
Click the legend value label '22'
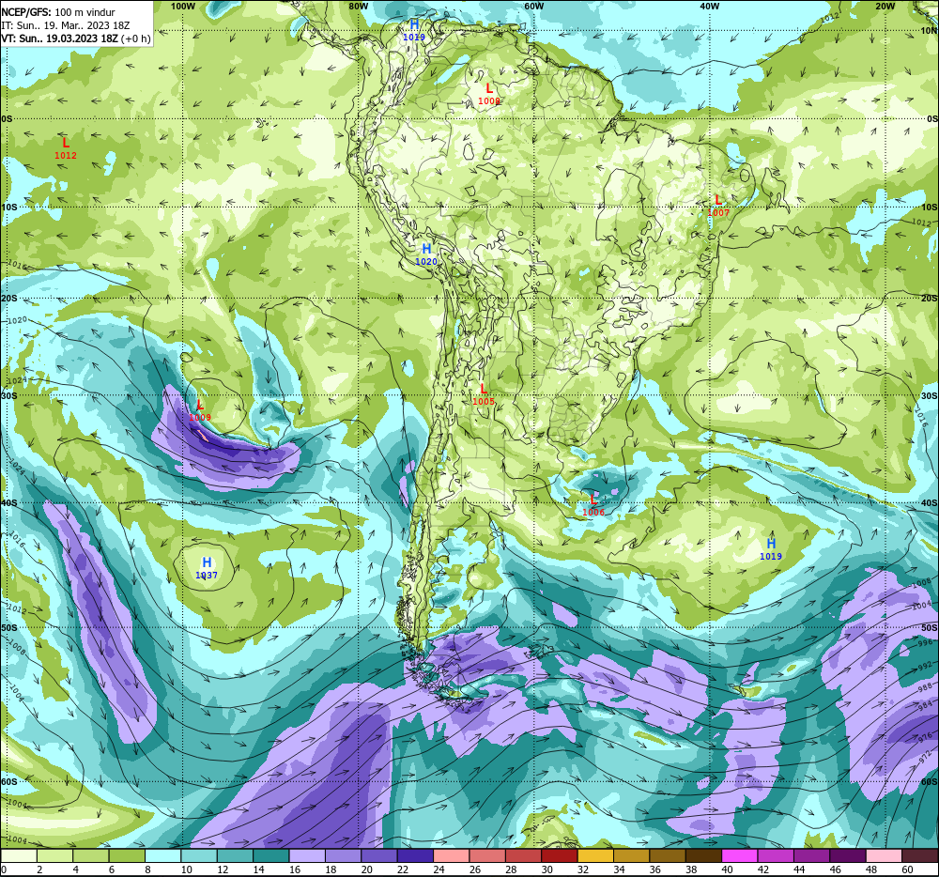click(x=403, y=869)
